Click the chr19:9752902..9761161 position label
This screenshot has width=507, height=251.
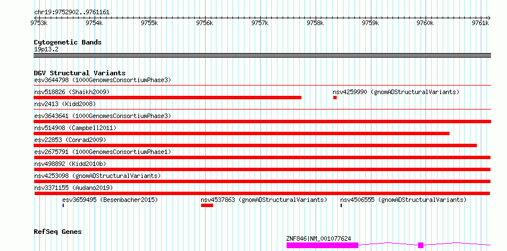pyautogui.click(x=72, y=13)
